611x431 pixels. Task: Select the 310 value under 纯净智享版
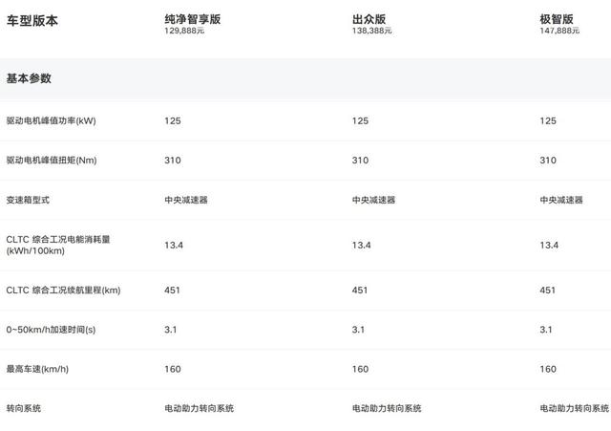click(173, 161)
